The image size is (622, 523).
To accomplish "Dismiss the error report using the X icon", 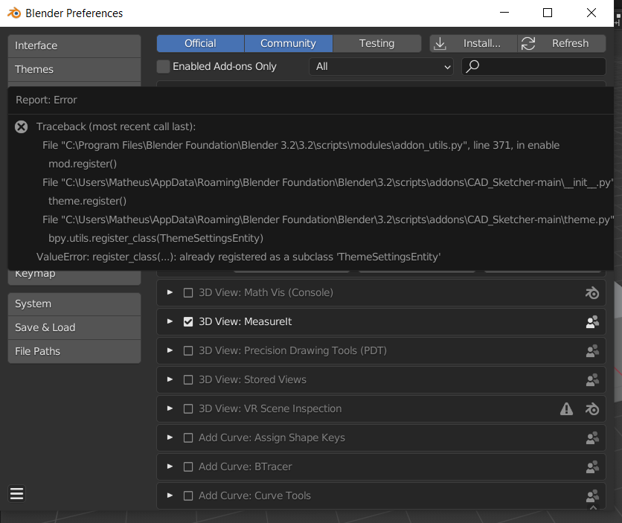I will [x=21, y=126].
